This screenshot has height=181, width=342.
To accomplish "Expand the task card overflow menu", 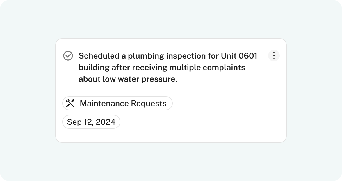I will click(x=274, y=56).
